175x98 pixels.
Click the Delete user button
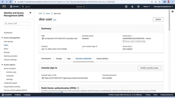[x=158, y=19]
